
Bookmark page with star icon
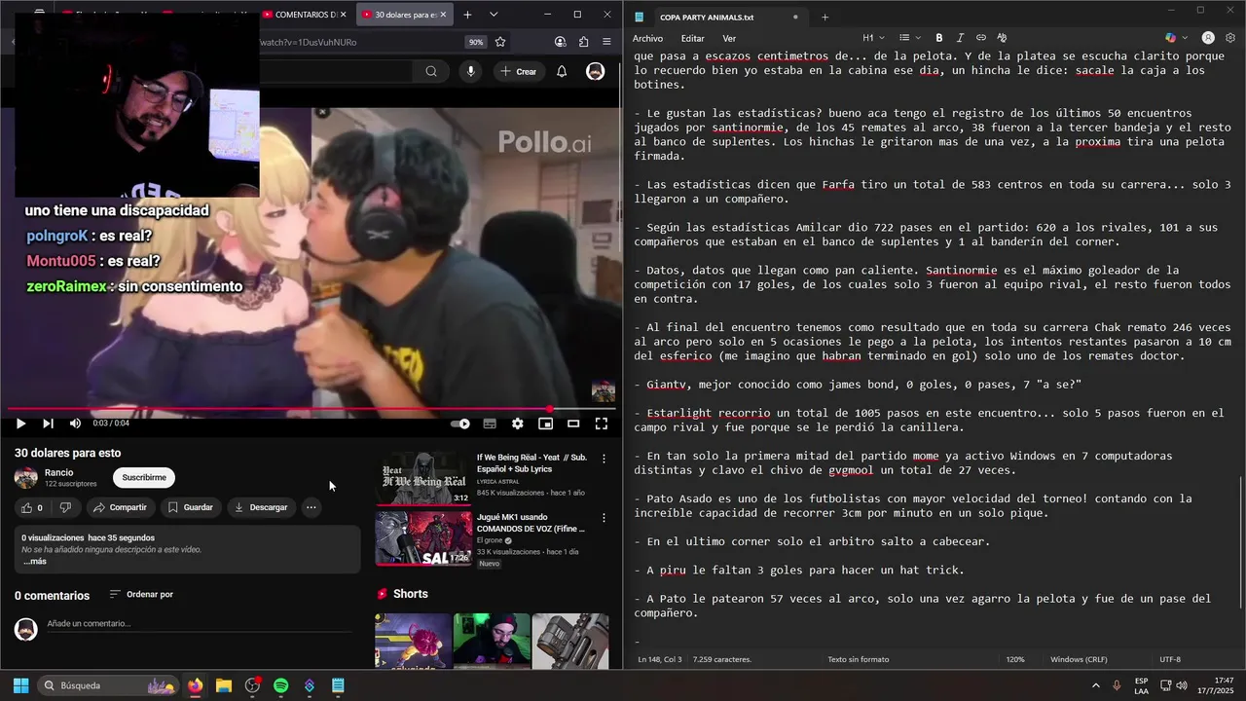[500, 42]
